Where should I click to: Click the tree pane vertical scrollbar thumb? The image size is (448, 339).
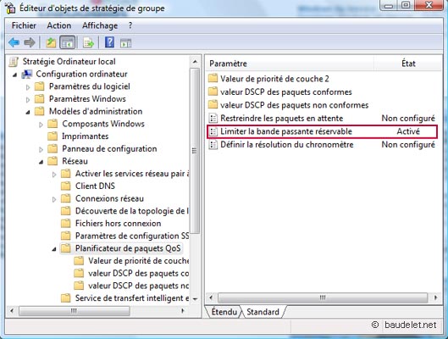195,151
